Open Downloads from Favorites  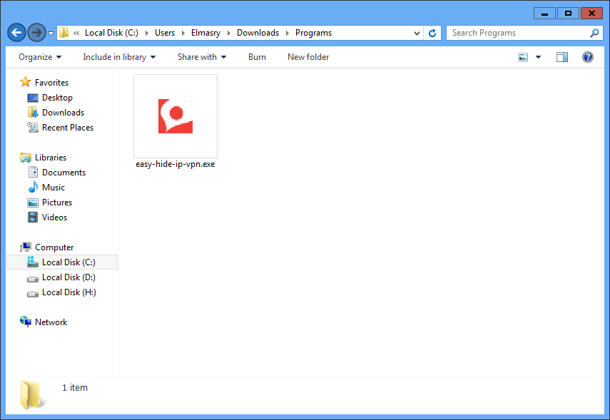63,113
